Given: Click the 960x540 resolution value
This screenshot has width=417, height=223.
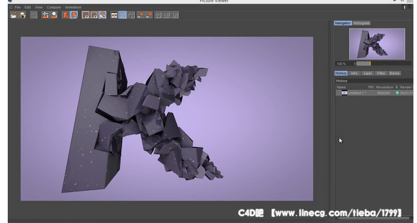Looking at the screenshot, I should 383,93.
